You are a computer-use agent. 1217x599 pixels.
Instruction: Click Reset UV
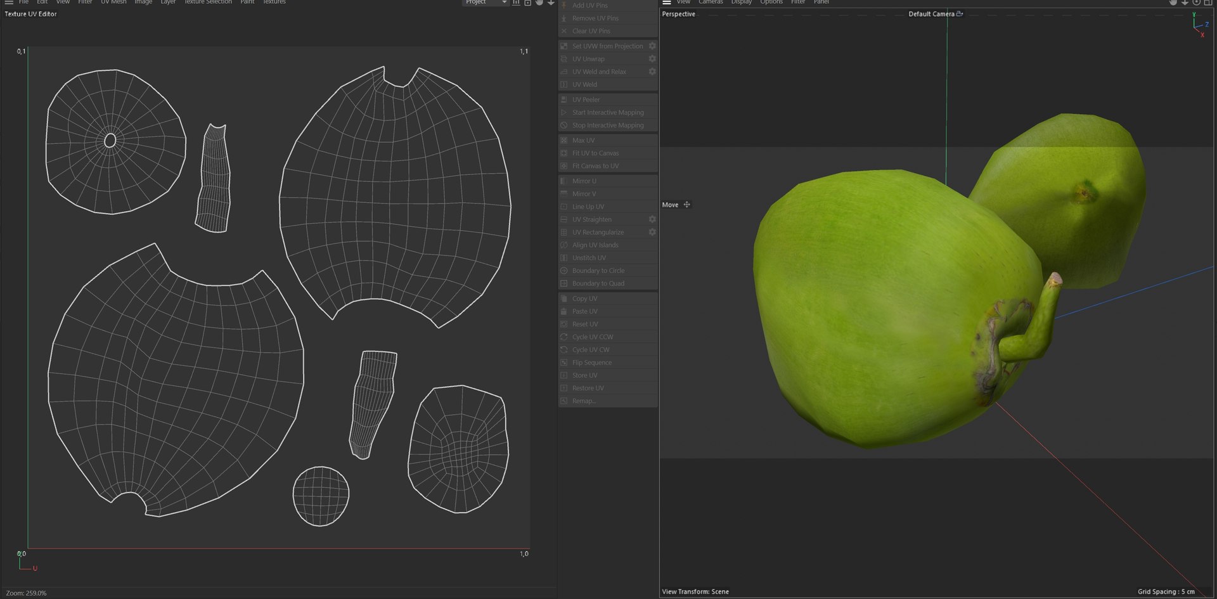point(608,324)
